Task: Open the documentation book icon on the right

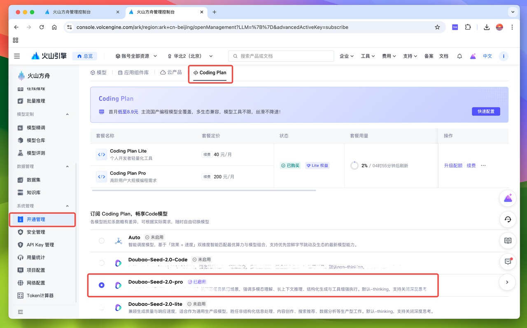Action: pyautogui.click(x=508, y=241)
